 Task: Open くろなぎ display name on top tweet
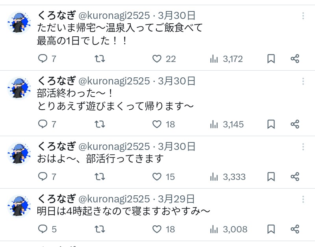tap(56, 16)
